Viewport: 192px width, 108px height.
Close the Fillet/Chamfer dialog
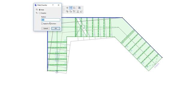tap(58, 5)
